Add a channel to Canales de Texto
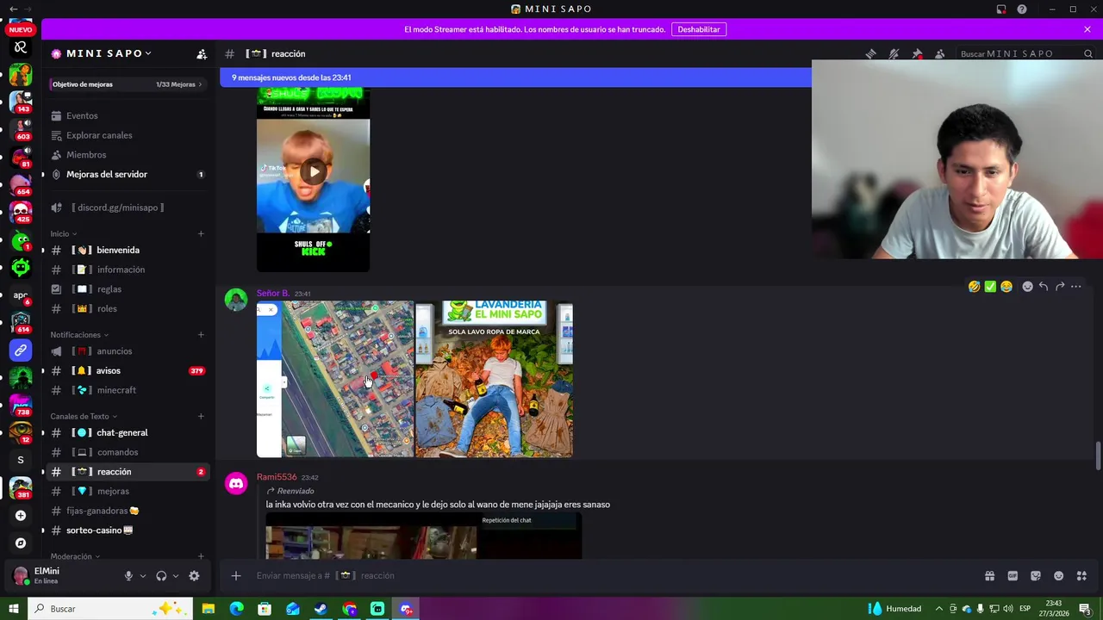The image size is (1103, 620). tap(201, 416)
